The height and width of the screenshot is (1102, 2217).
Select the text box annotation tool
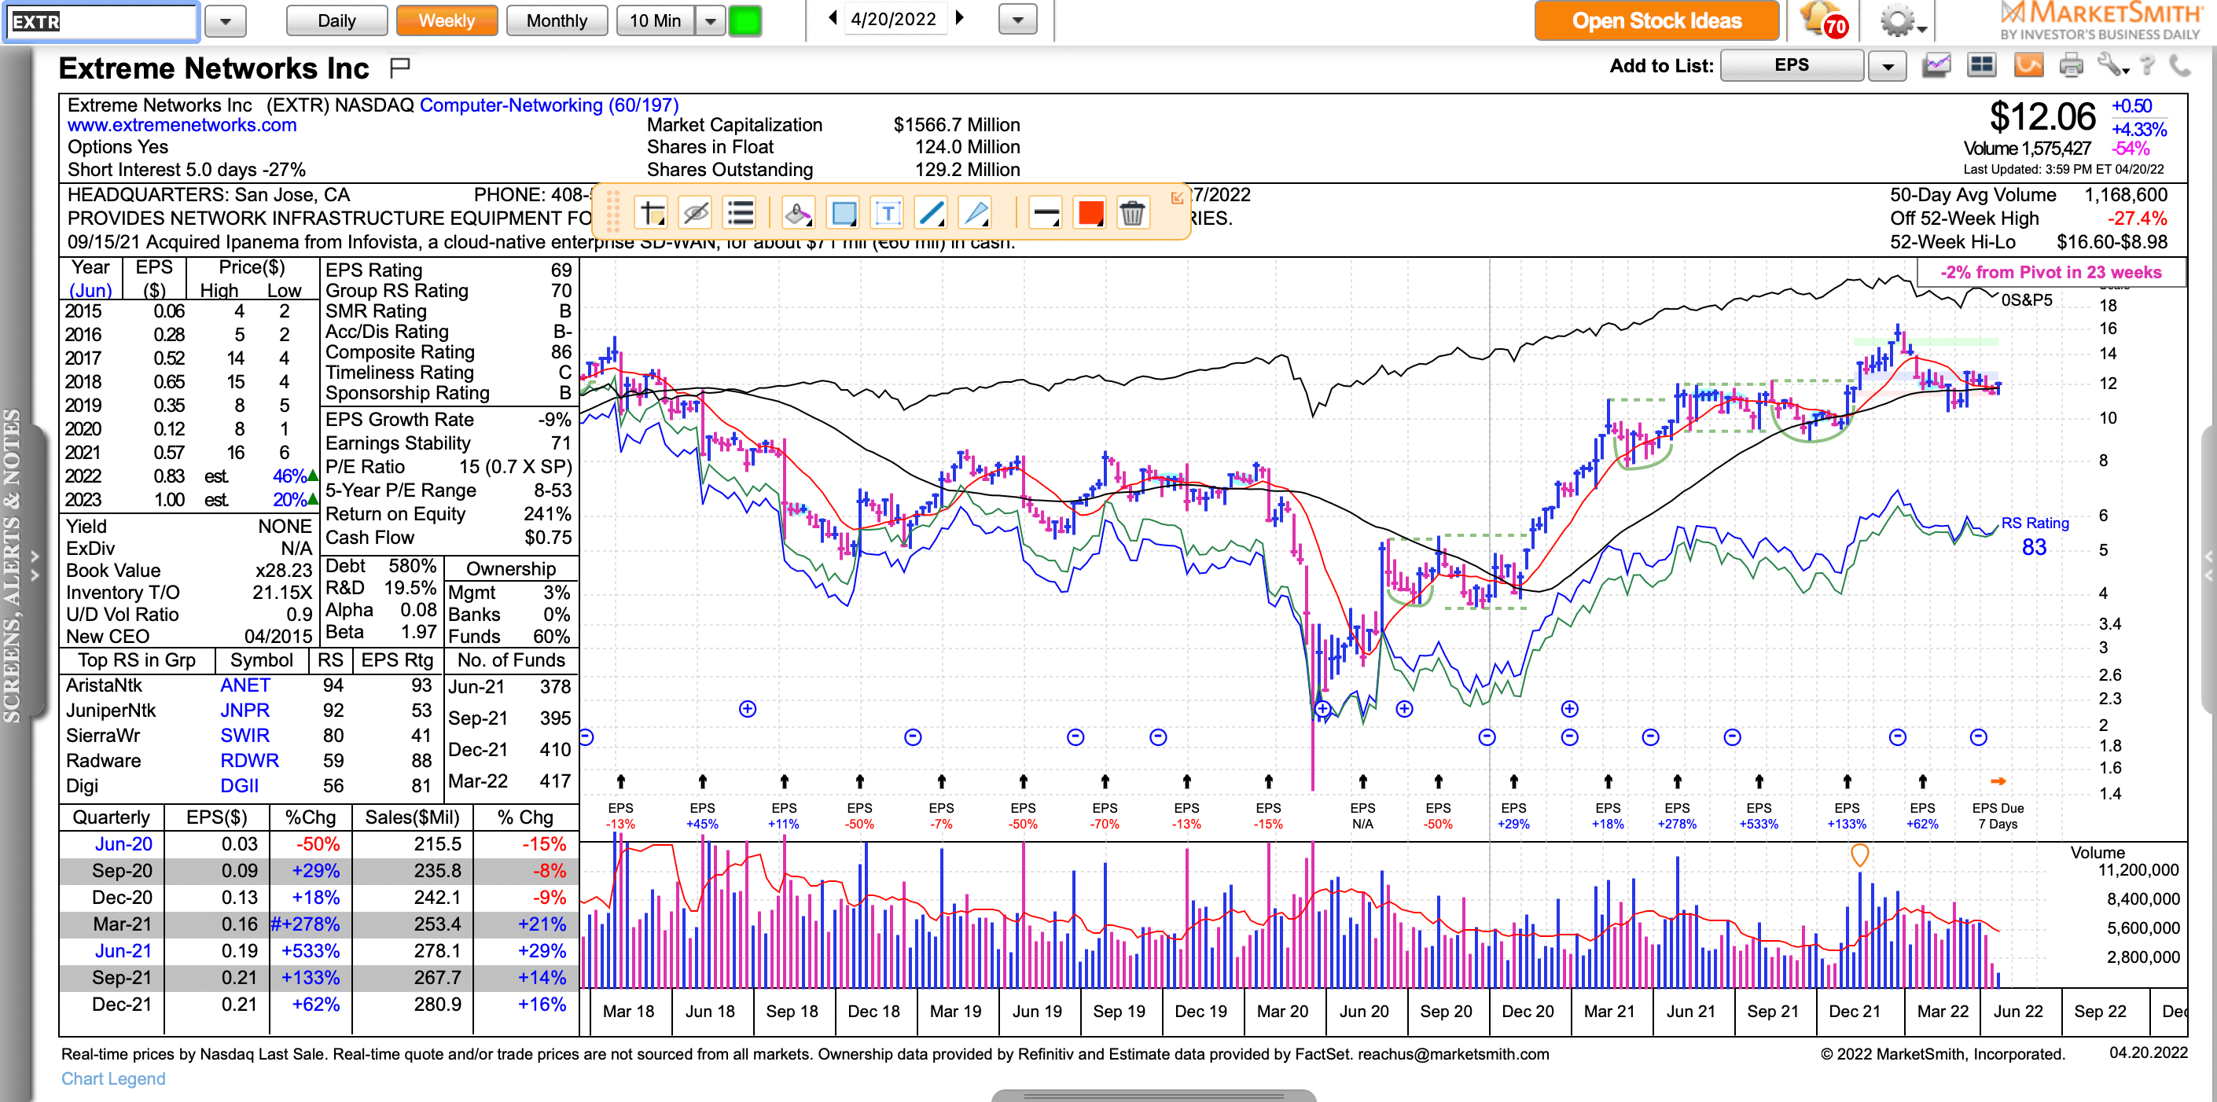point(888,212)
